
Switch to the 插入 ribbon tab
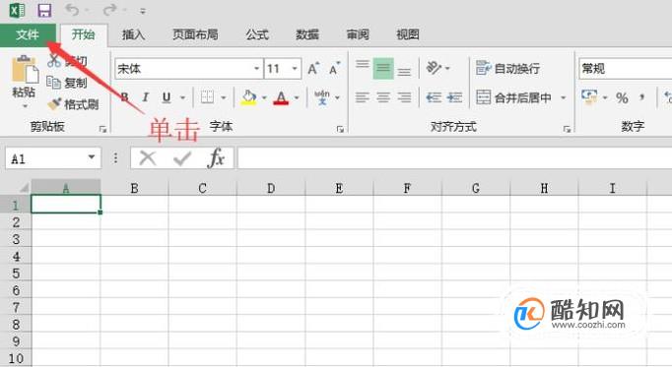(133, 34)
